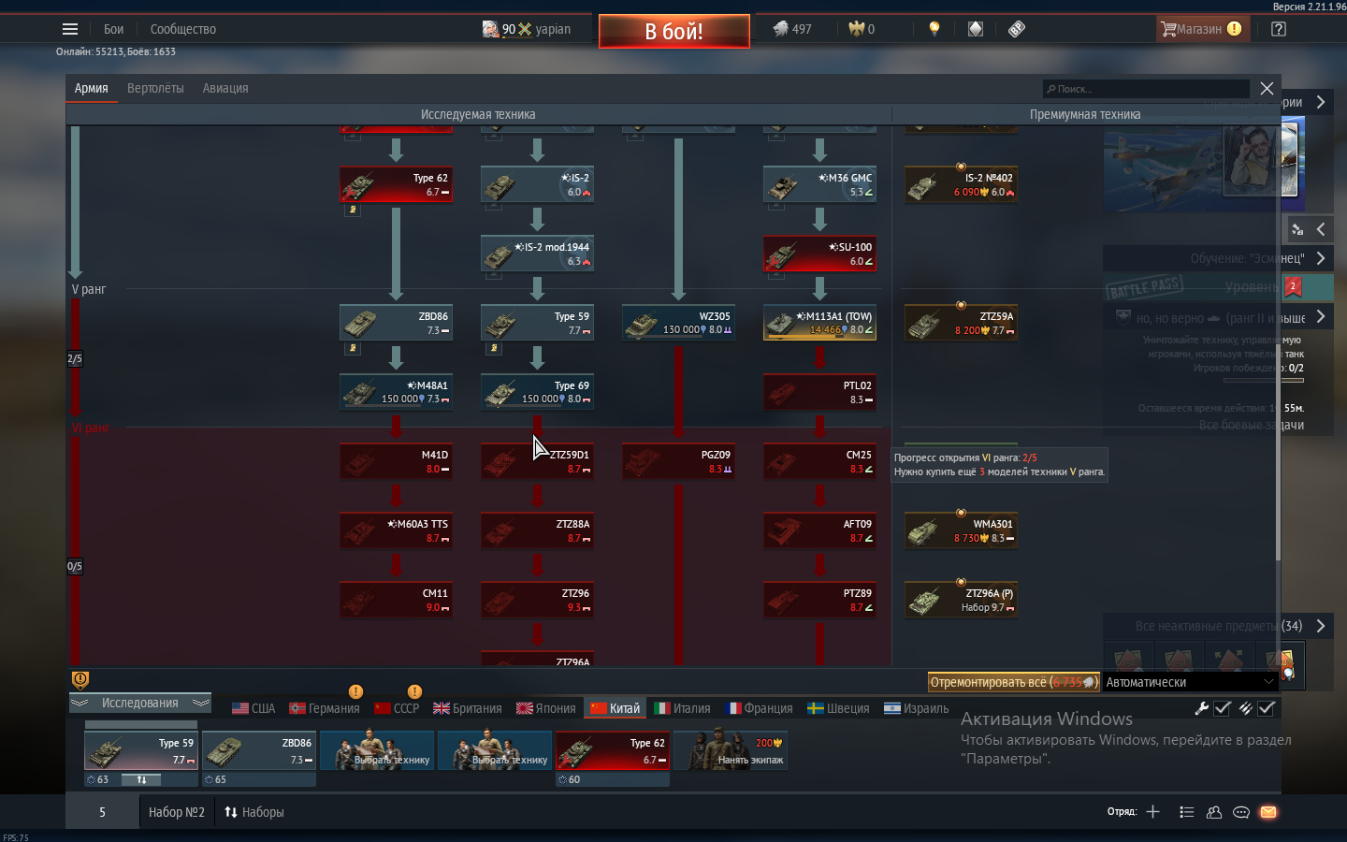The width and height of the screenshot is (1347, 842).
Task: Toggle automatic repair checkbox
Action: click(1223, 708)
